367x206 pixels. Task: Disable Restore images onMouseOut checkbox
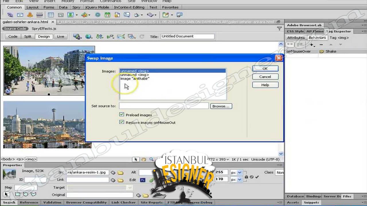(x=122, y=122)
